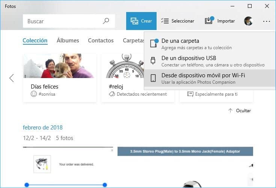Switch to the Álbumes tab

click(x=68, y=41)
